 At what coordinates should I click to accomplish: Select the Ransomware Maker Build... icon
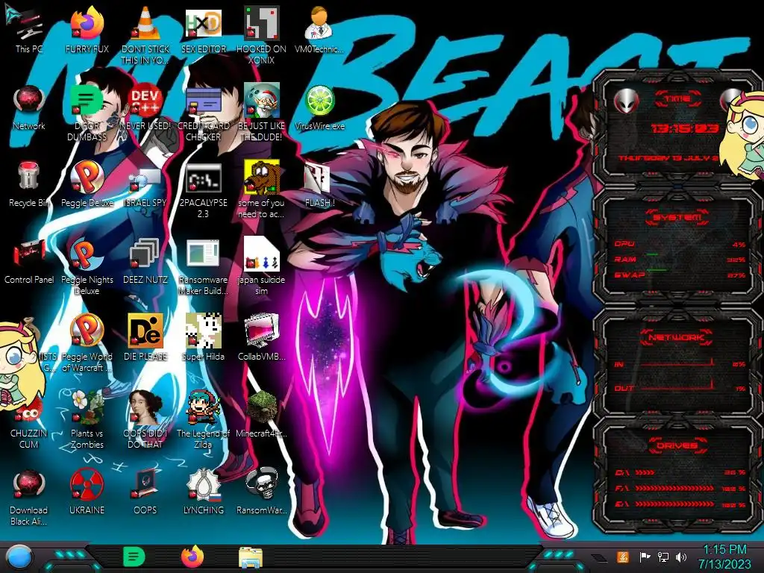[x=203, y=267]
